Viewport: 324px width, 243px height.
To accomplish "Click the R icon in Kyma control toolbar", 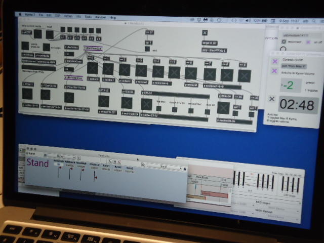I will (x=114, y=162).
